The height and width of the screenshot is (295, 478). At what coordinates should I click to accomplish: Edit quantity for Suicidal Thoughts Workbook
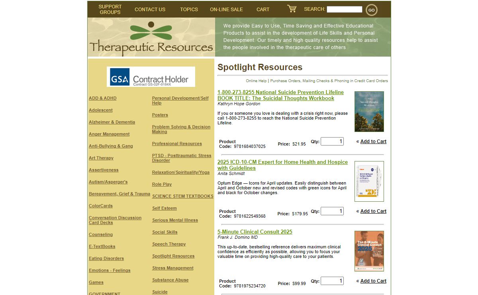(x=332, y=141)
